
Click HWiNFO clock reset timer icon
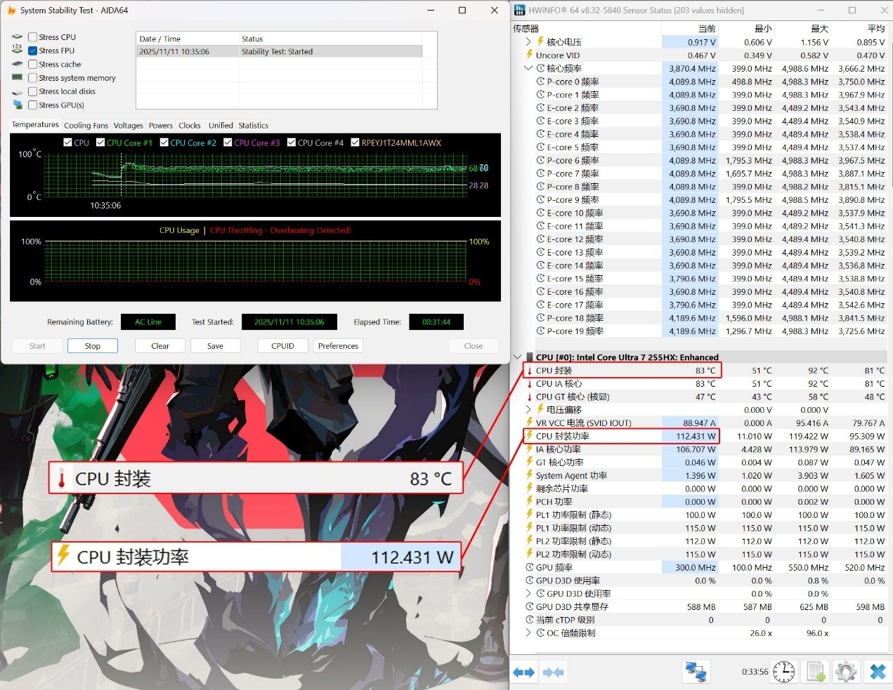tap(784, 672)
